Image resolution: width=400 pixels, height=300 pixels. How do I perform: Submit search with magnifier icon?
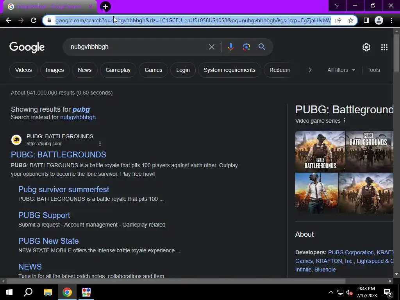pos(262,47)
